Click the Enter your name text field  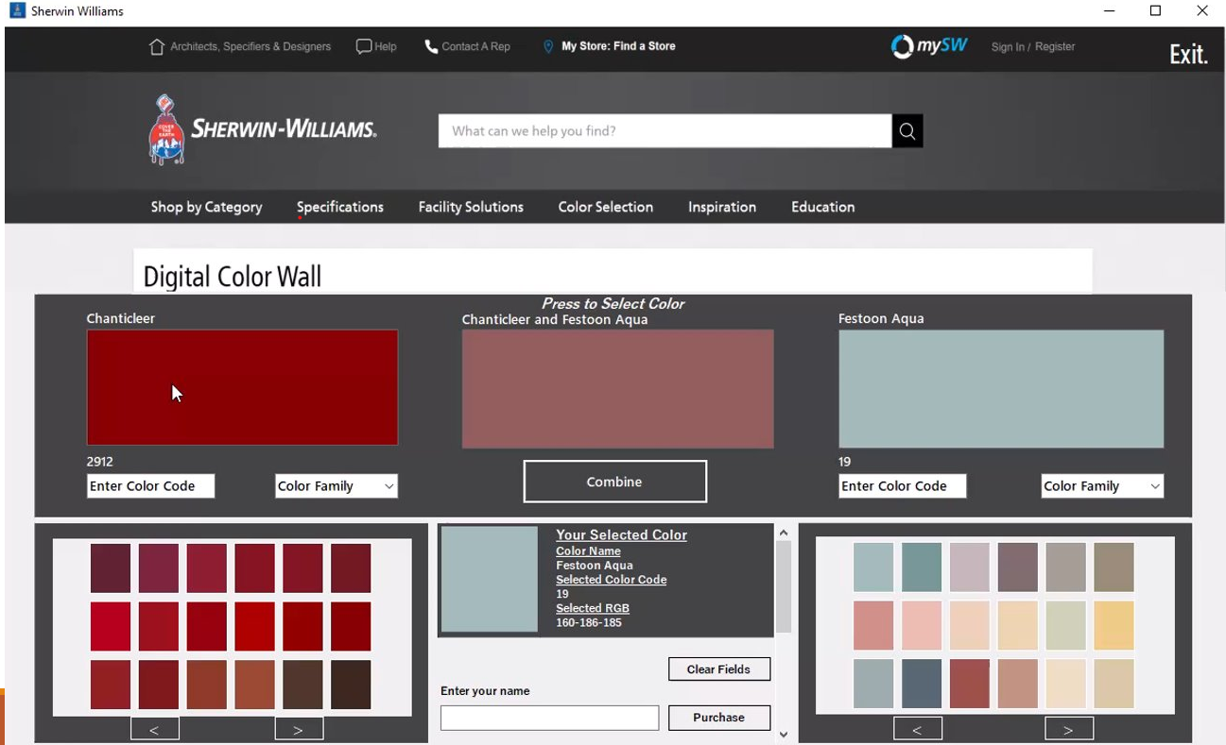tap(549, 718)
